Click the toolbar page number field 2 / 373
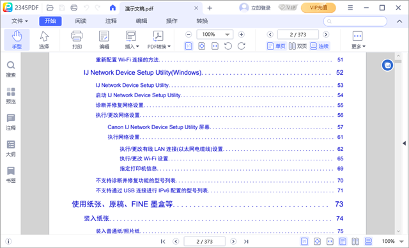Screen dimensions: 409x248 [x=298, y=35]
